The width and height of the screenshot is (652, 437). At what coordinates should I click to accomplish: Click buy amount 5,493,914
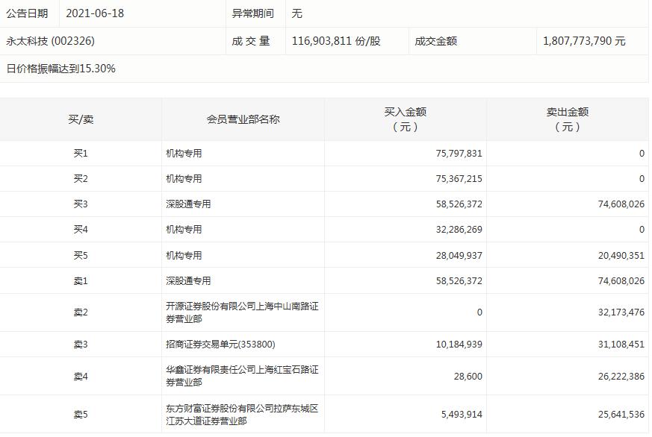coord(462,415)
